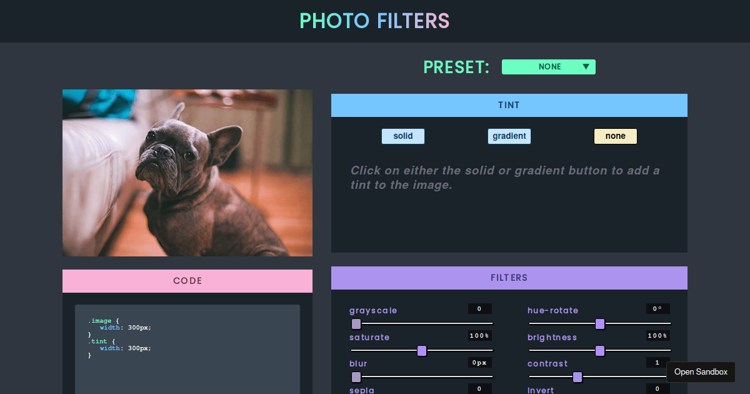
Task: Click the none tint button
Action: (x=616, y=136)
